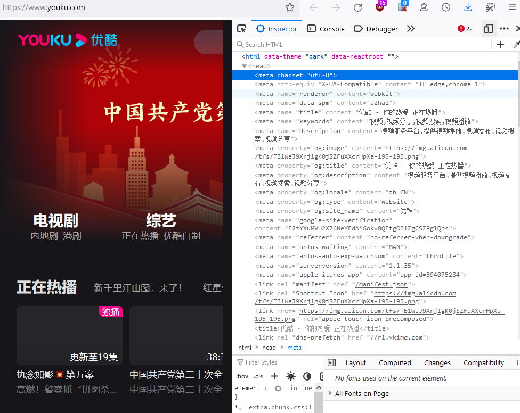Switch to the Changes tab

[x=437, y=362]
